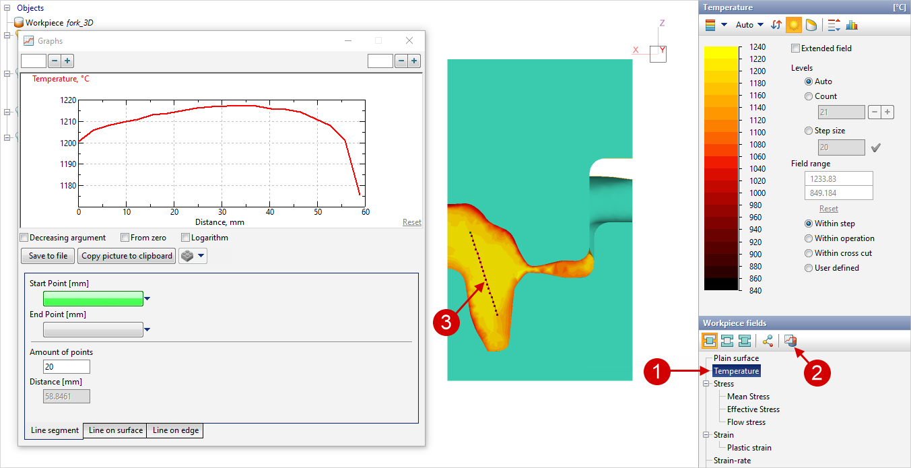
Task: Click the Save to file button
Action: pyautogui.click(x=48, y=256)
